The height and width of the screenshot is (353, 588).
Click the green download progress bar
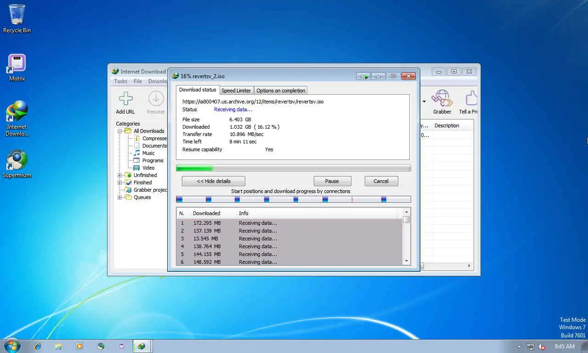point(293,168)
